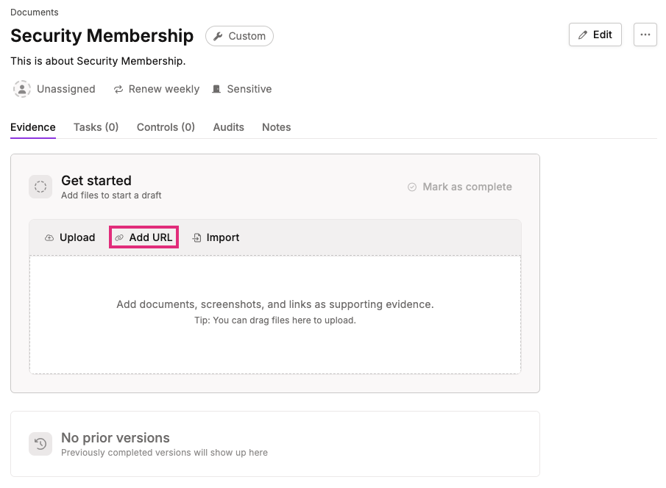The width and height of the screenshot is (666, 488).
Task: Click the Edit button
Action: click(x=595, y=35)
